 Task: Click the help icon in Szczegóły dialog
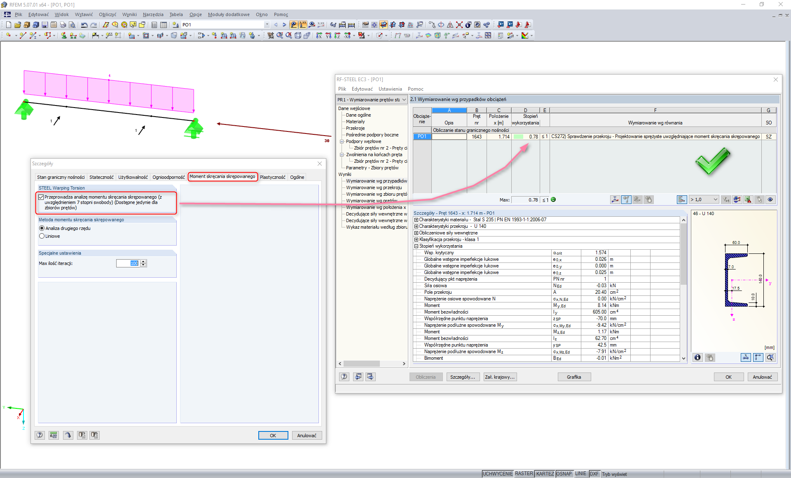click(x=40, y=435)
